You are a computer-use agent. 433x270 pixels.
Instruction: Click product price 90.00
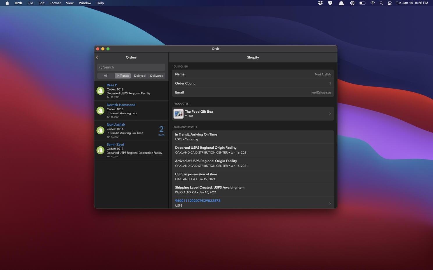point(189,116)
